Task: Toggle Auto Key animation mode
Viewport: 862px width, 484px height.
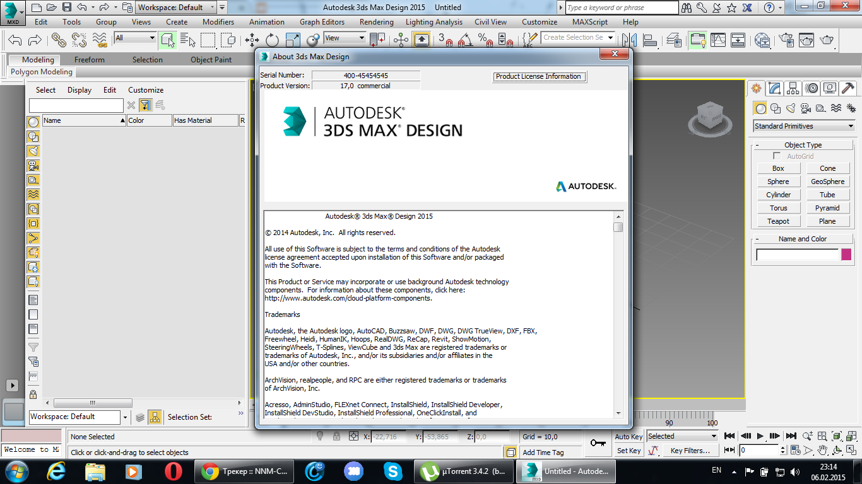Action: (x=629, y=437)
